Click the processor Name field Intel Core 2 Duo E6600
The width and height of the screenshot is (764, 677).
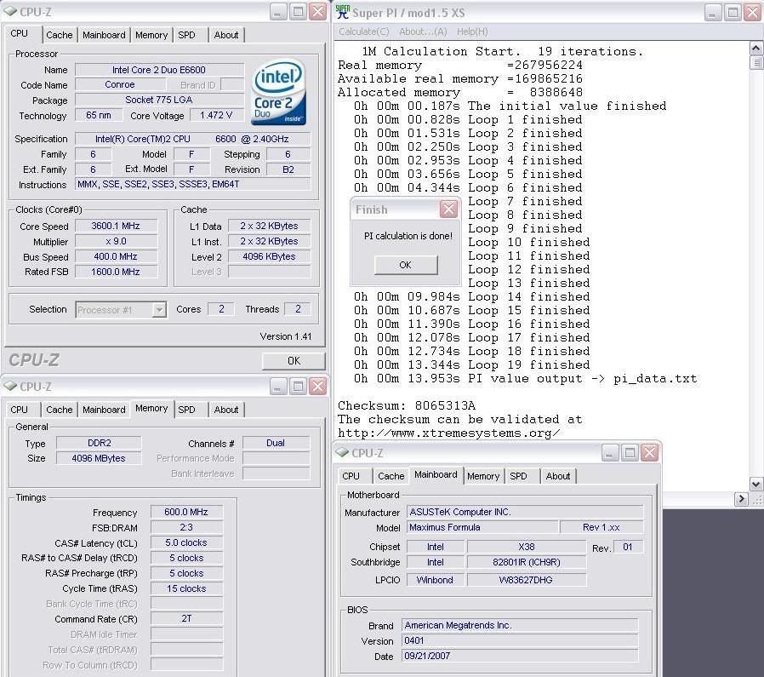(159, 70)
